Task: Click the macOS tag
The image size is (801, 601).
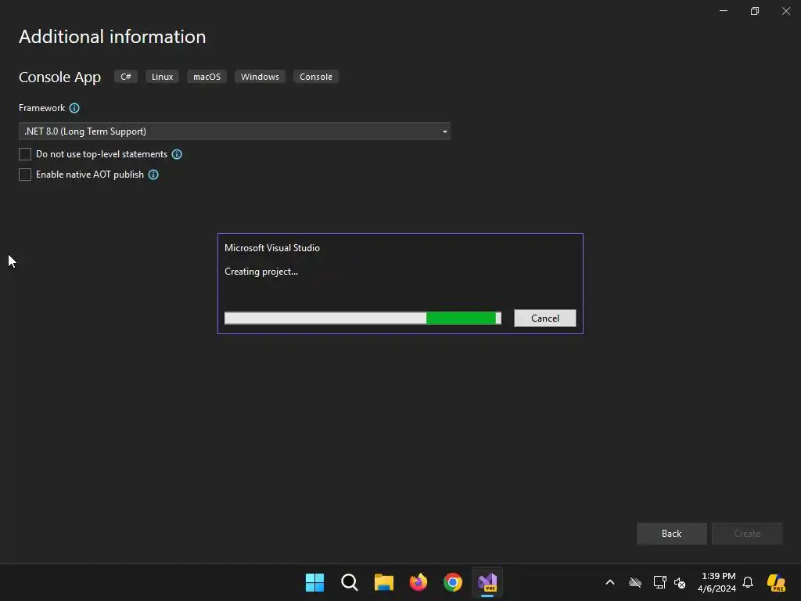Action: coord(207,77)
